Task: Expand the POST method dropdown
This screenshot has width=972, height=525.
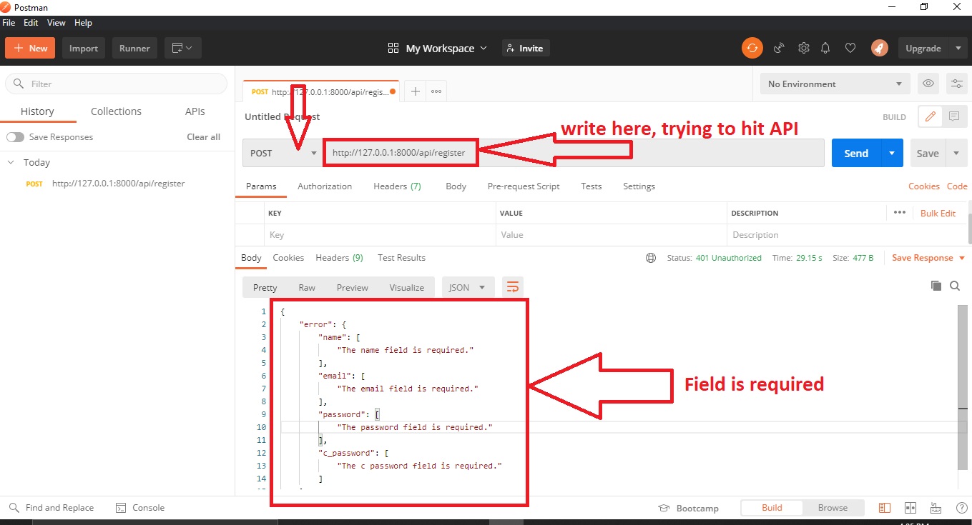Action: tap(283, 153)
